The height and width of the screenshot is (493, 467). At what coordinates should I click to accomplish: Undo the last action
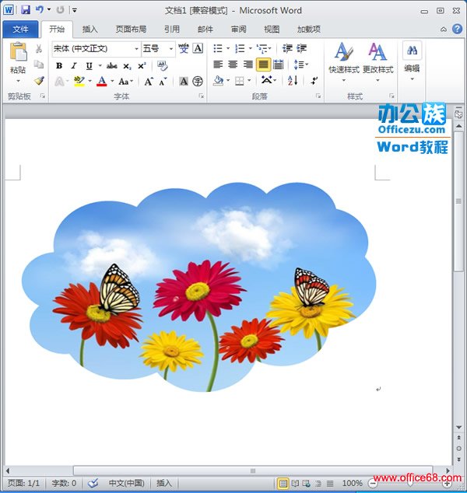pyautogui.click(x=40, y=10)
